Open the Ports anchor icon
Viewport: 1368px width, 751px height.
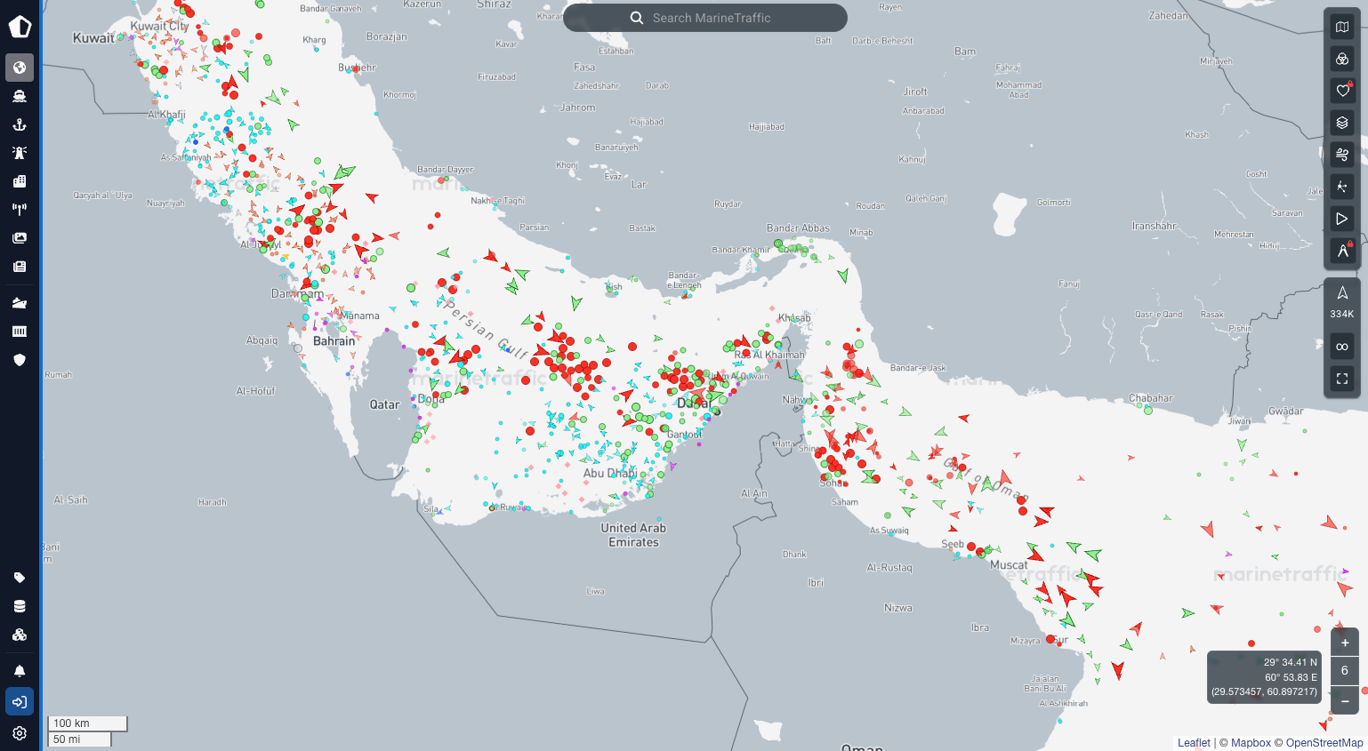(20, 124)
